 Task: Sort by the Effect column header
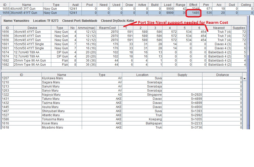coord(193,5)
